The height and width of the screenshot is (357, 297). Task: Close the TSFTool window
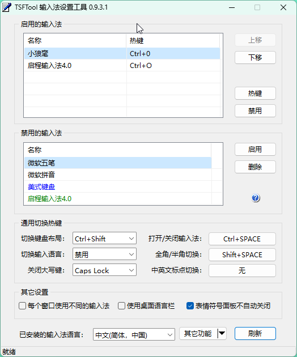point(283,7)
